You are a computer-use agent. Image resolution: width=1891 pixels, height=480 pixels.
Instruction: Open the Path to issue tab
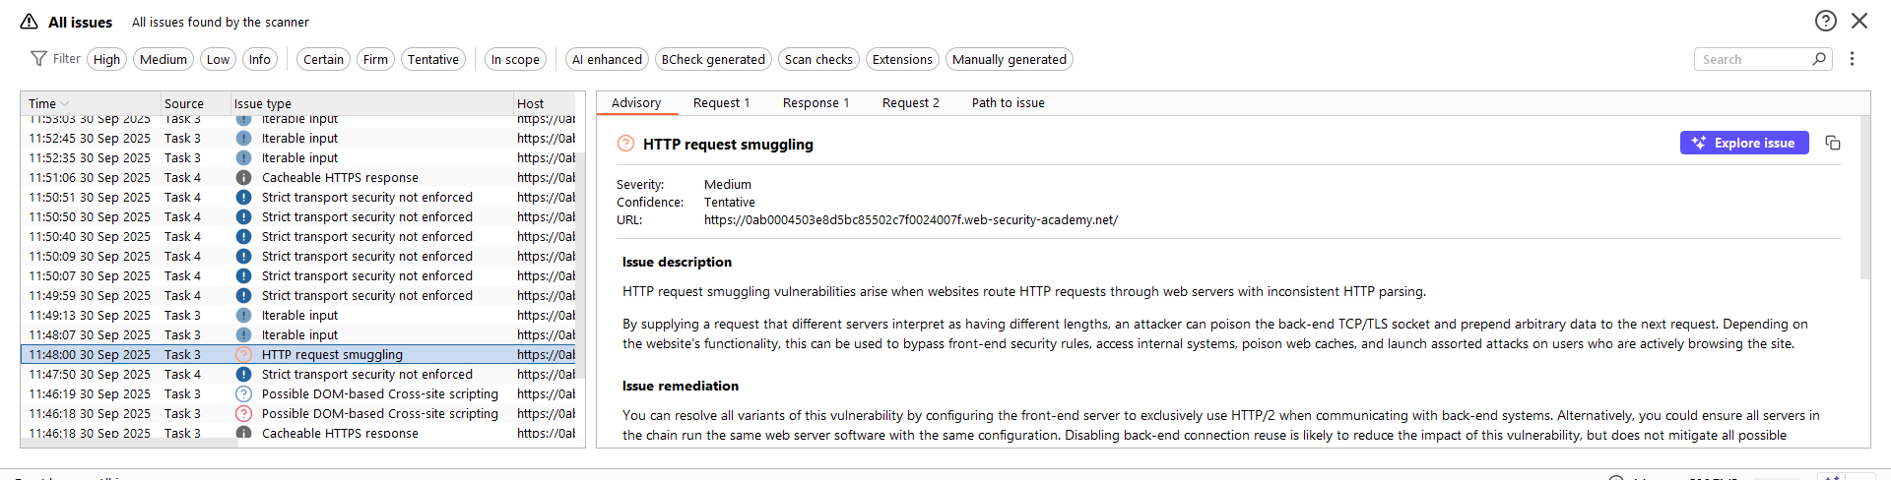point(1008,103)
